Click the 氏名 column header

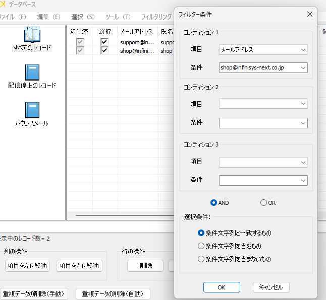click(166, 32)
